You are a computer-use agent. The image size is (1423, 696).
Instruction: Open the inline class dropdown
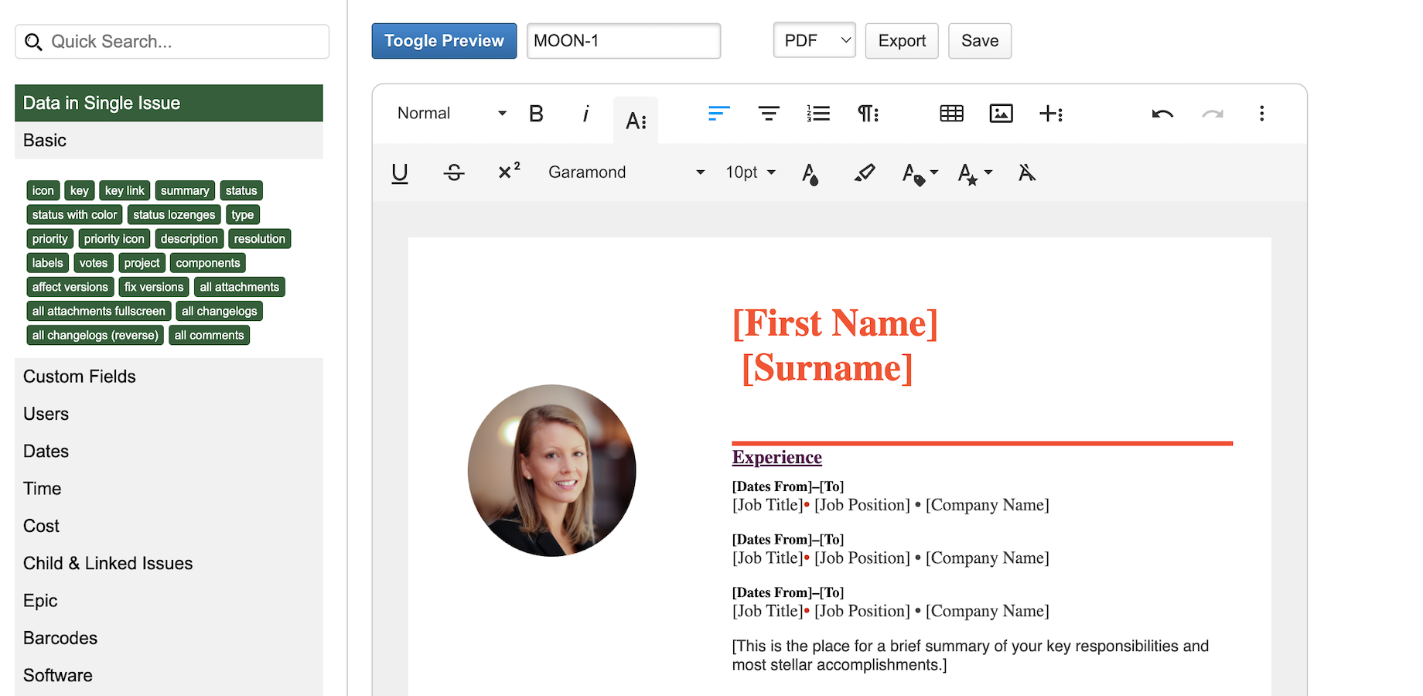(x=920, y=173)
